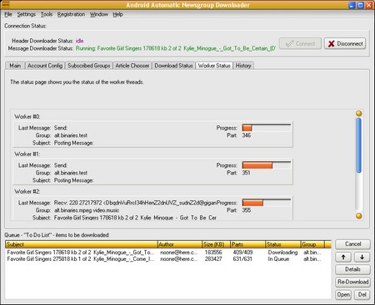The height and width of the screenshot is (305, 375).
Task: Switch to the Download Status tab
Action: 173,66
